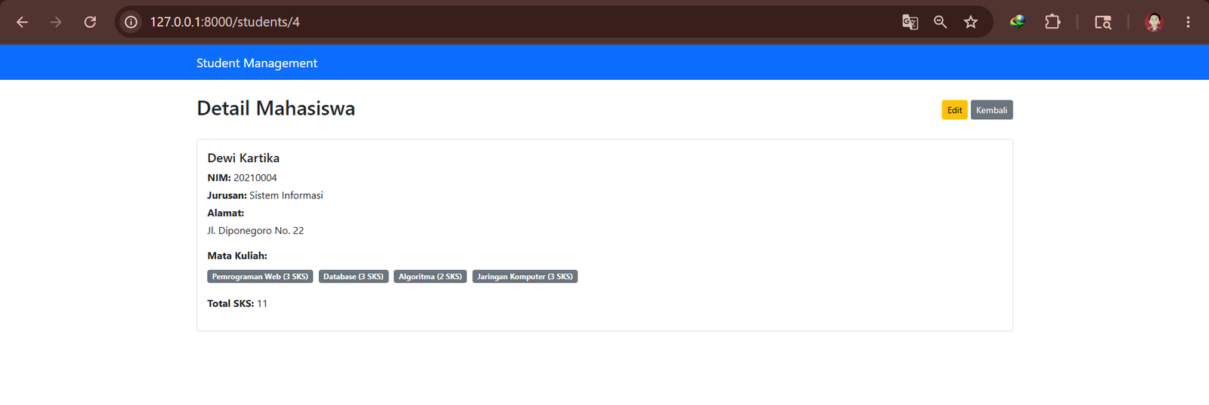Open Google Translate icon in address bar

(910, 22)
